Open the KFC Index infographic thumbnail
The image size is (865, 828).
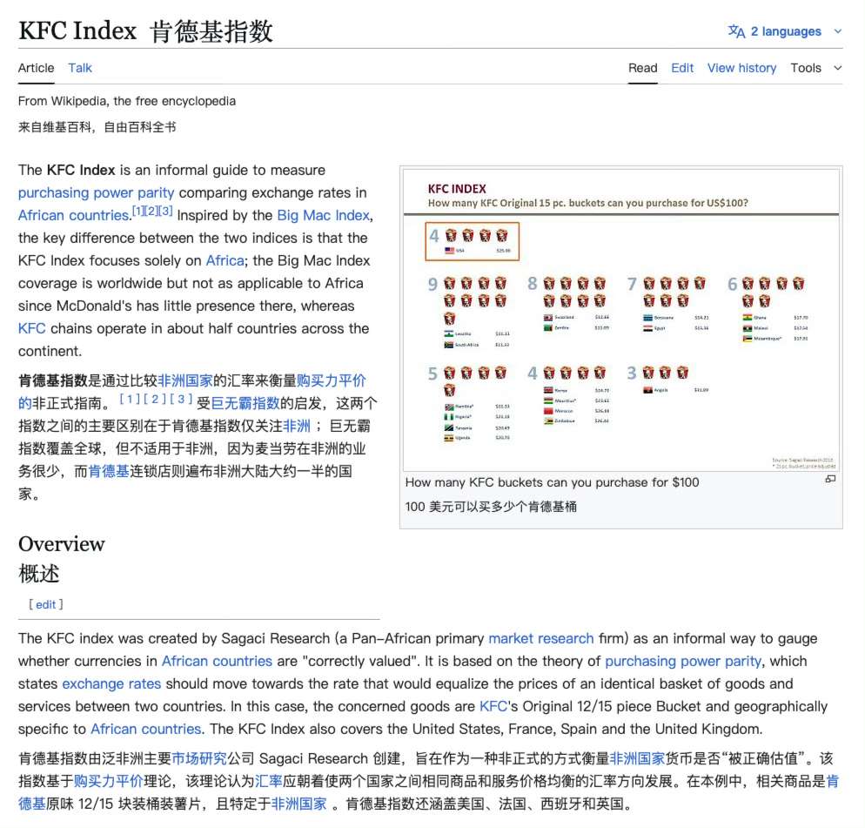point(621,320)
